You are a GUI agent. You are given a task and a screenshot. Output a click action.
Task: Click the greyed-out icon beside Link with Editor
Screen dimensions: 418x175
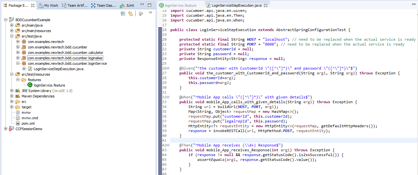click(x=141, y=13)
